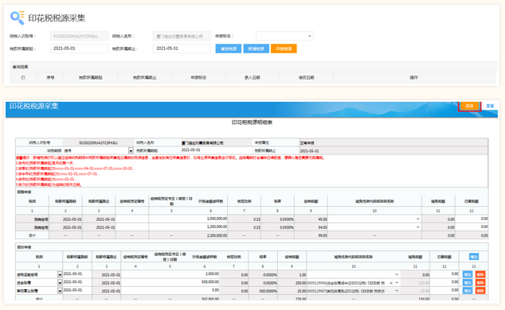
Task: Open the 申报标志 dropdown in the query form
Action: coord(284,36)
